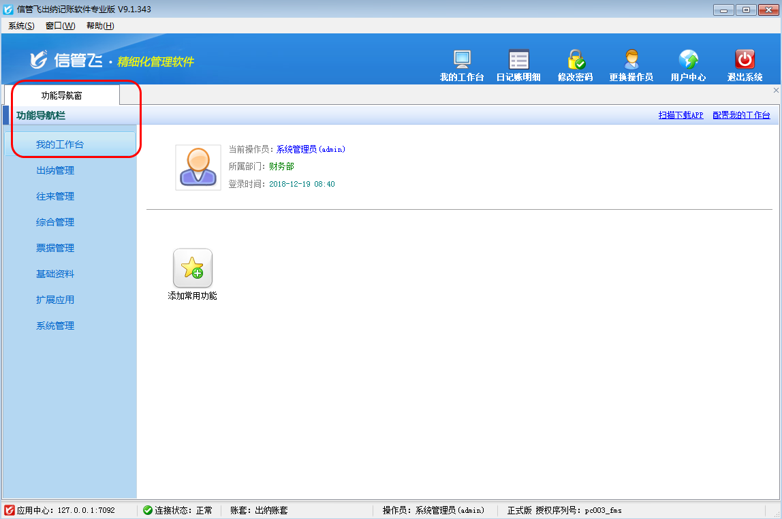Expand 出纳管理 in navigation sidebar
Screen dimensions: 782x519
point(55,170)
